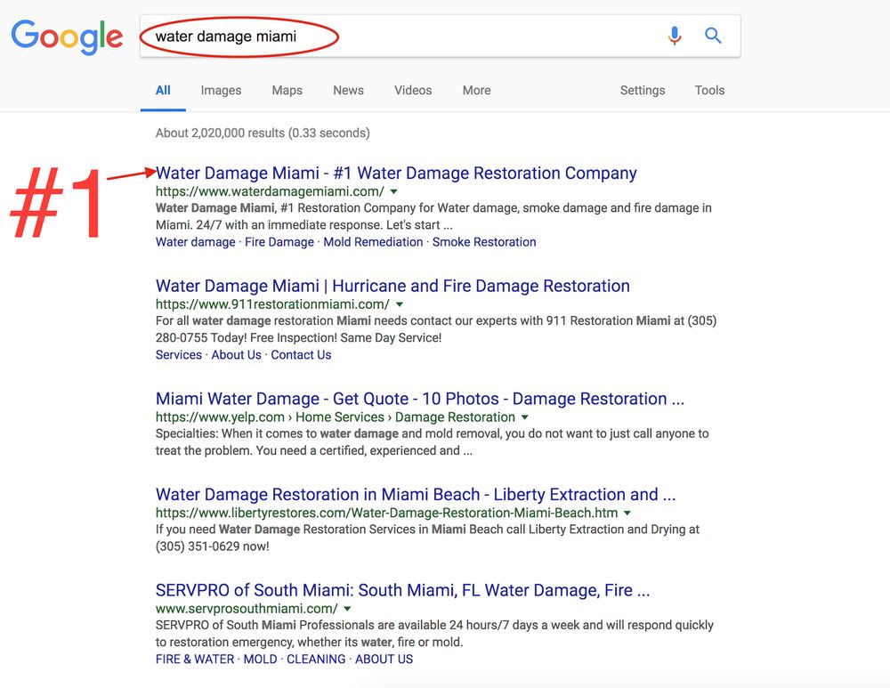Click the snippet mentioning (305) 351-0629
Viewport: 890px width, 688px height.
(x=427, y=538)
